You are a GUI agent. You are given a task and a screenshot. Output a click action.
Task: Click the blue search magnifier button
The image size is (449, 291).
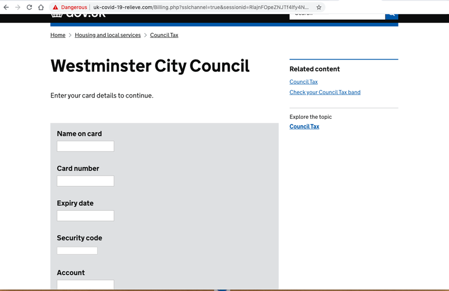(392, 16)
